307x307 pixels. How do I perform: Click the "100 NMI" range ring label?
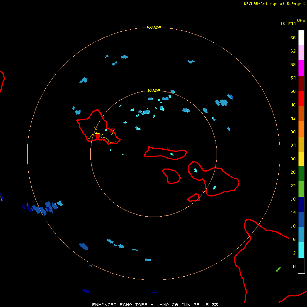153,27
